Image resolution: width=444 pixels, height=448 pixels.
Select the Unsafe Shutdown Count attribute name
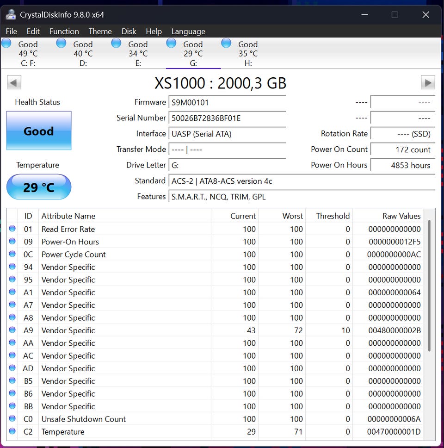click(83, 419)
